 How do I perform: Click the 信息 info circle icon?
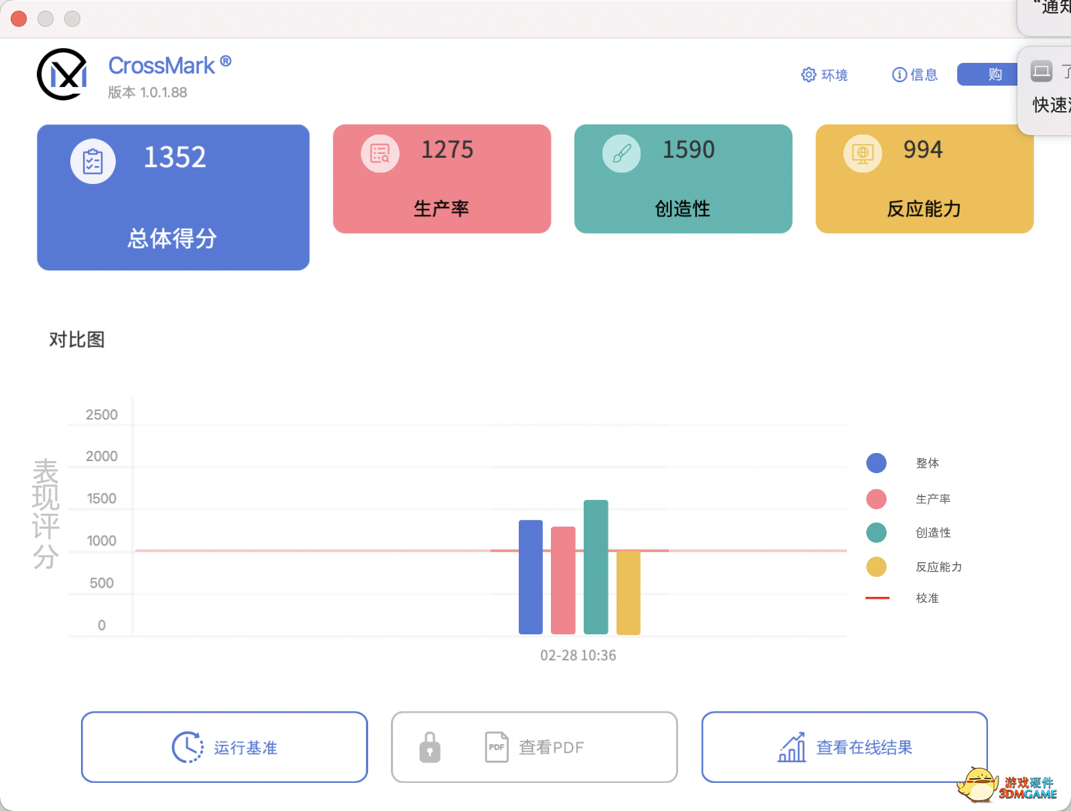click(899, 75)
